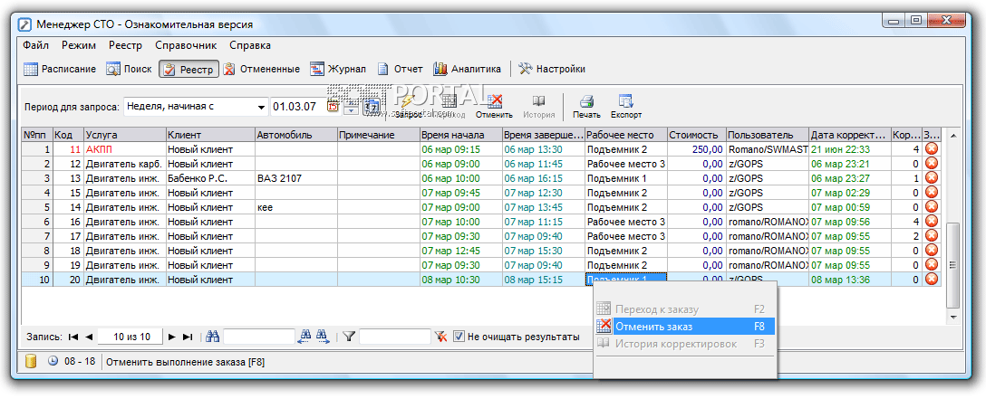Click the table scrollbar down arrow
The height and width of the screenshot is (399, 986).
[x=952, y=318]
